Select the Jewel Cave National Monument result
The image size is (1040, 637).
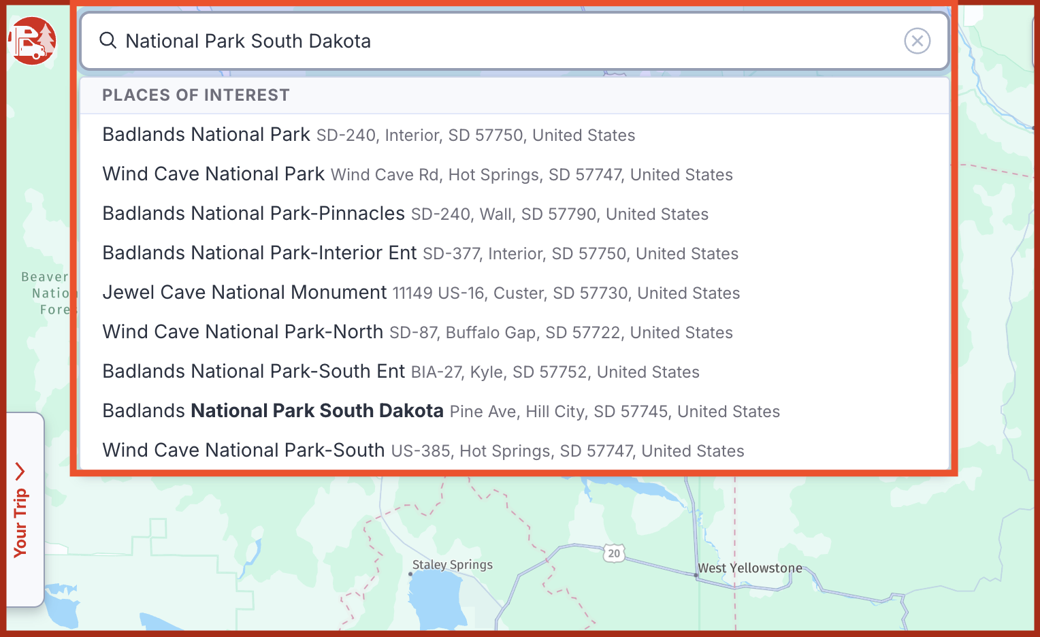coord(515,293)
